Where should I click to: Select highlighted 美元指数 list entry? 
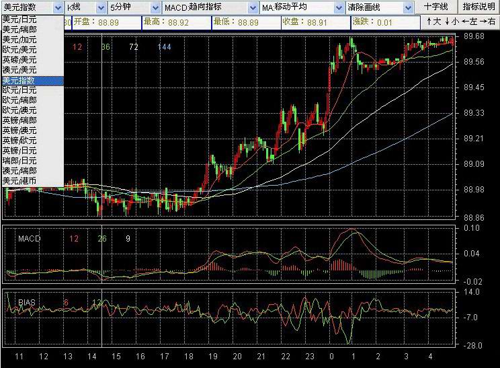coord(32,81)
